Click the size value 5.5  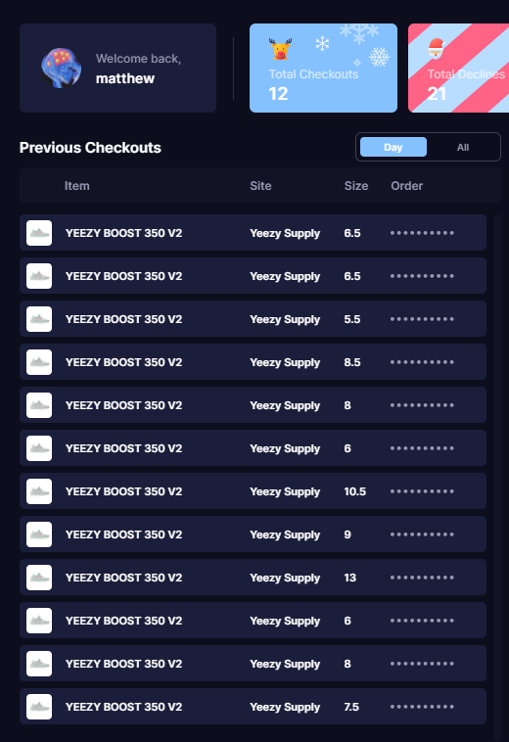point(352,319)
